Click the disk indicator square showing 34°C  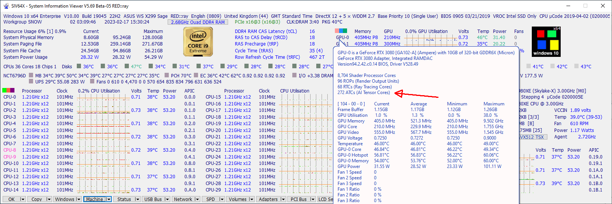151,66
